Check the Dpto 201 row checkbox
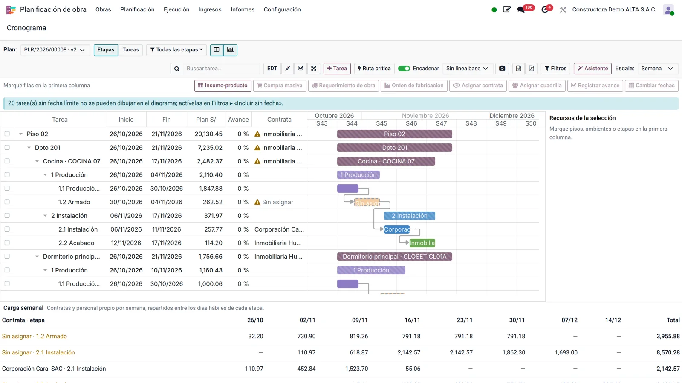The height and width of the screenshot is (383, 682). pyautogui.click(x=7, y=147)
